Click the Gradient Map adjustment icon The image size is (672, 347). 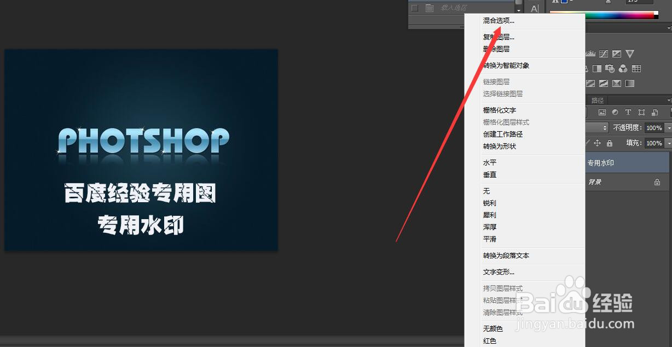(x=630, y=83)
